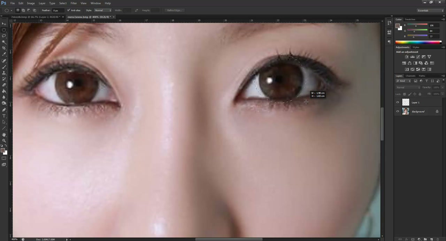Toggle the Anti-alias checkbox
This screenshot has height=241, width=446.
[x=68, y=10]
